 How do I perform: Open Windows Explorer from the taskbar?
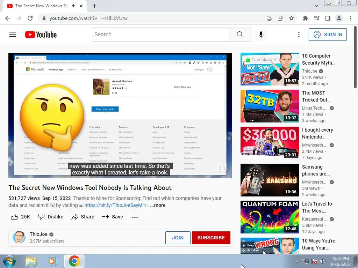pyautogui.click(x=31, y=261)
